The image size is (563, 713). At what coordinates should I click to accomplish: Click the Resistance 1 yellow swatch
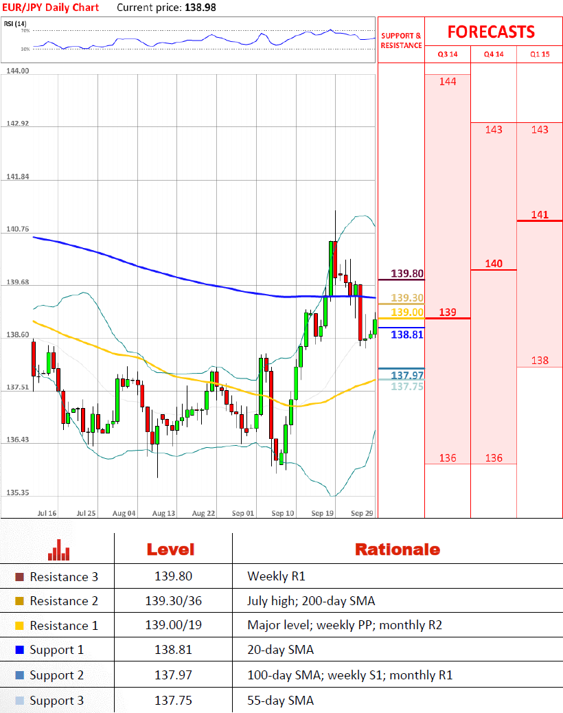point(19,626)
